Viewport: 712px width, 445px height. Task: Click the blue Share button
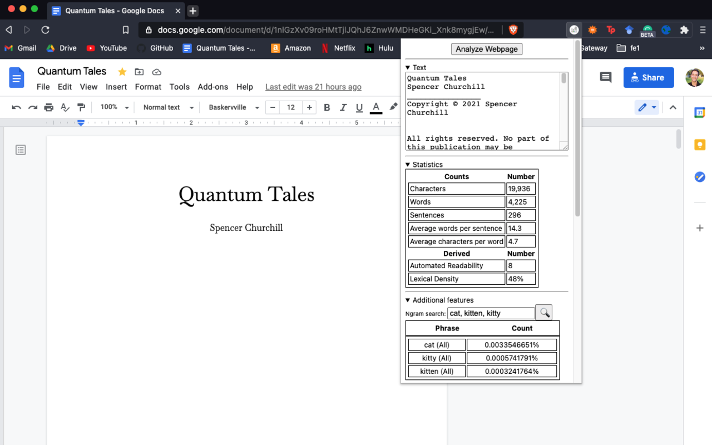(648, 77)
